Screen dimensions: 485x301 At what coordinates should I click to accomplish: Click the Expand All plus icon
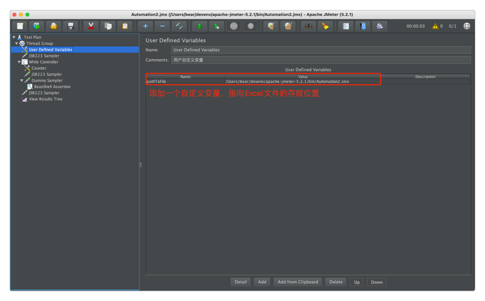pos(145,26)
